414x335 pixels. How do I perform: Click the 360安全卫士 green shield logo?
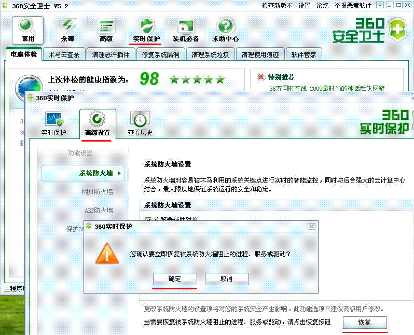398,30
